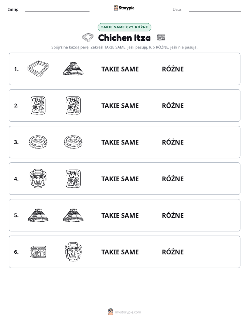The width and height of the screenshot is (249, 322).
Task: Select the left pyramid in row 5
Action: 38,215
